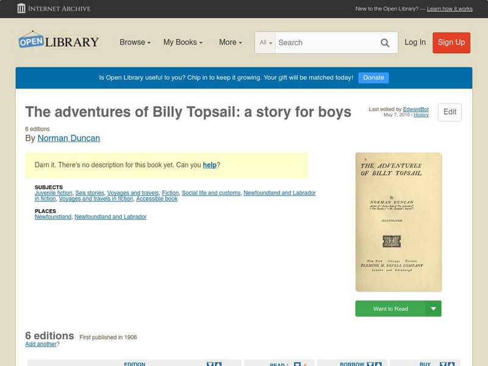Expand the Want to Read dropdown arrow
The width and height of the screenshot is (488, 366).
click(x=432, y=309)
